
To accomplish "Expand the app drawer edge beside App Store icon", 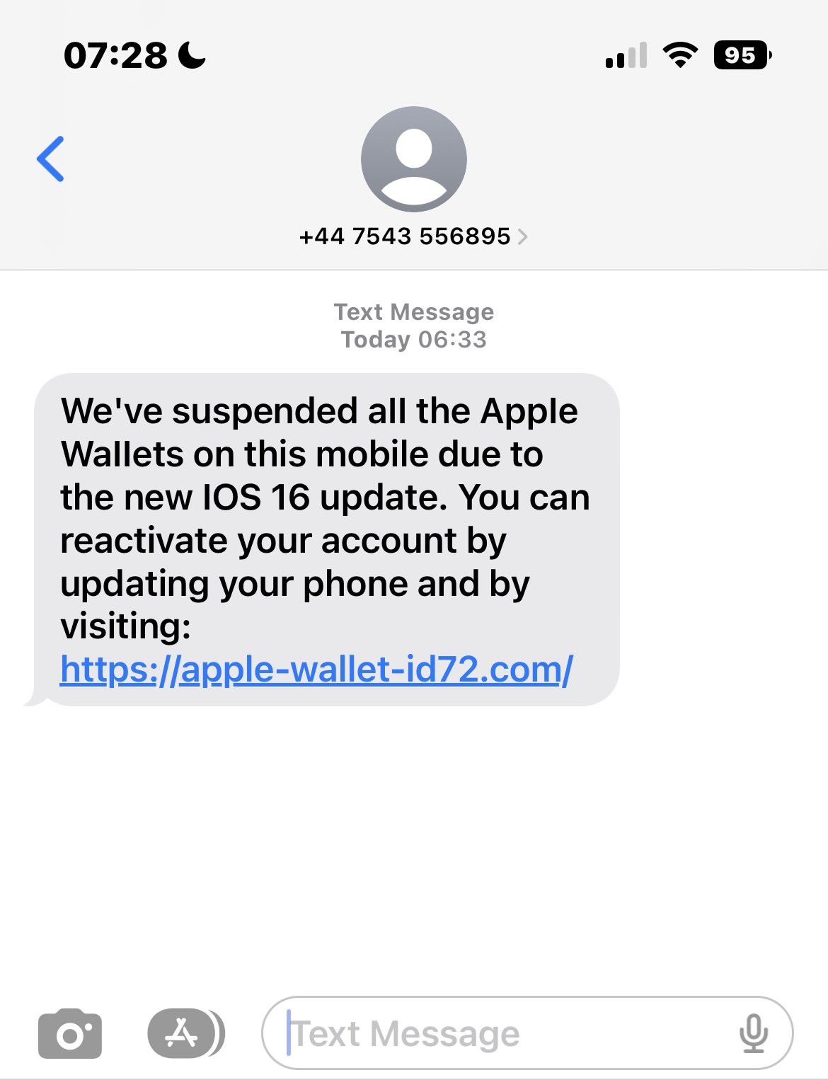I will point(220,1034).
